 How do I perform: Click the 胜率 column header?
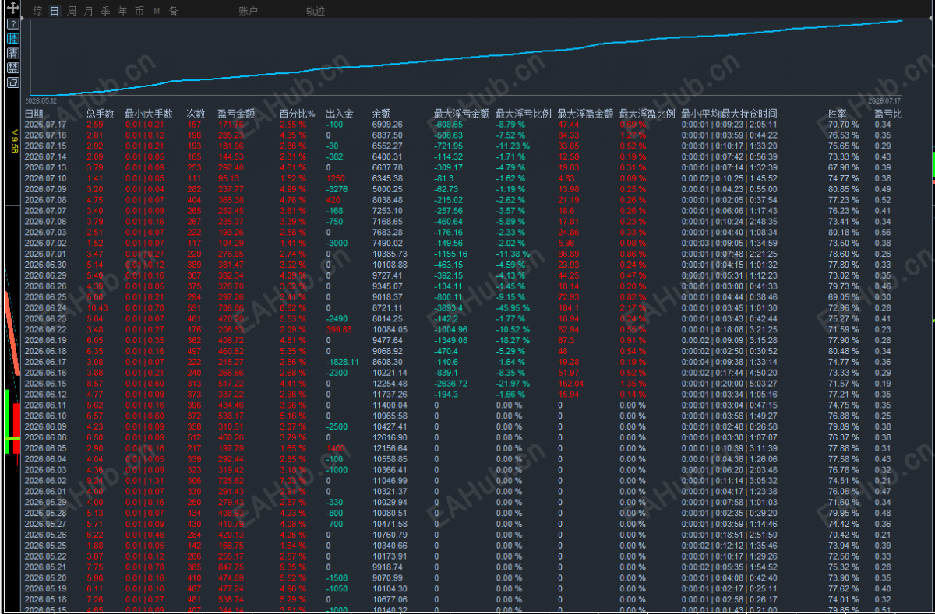[837, 114]
